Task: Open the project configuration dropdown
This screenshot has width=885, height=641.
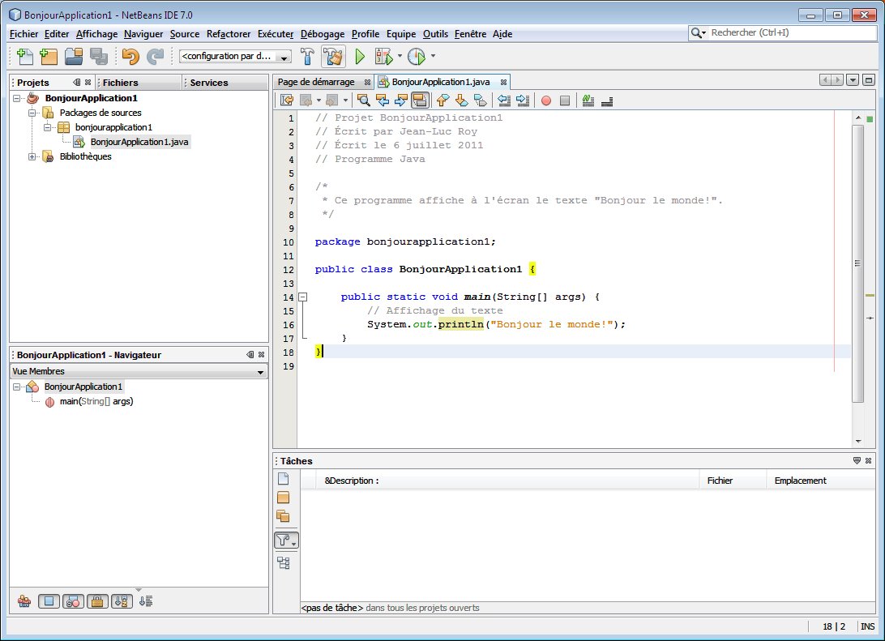Action: (235, 57)
